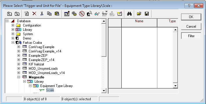Expand the Configuration folder node
This screenshot has height=104, width=206.
coord(13,25)
